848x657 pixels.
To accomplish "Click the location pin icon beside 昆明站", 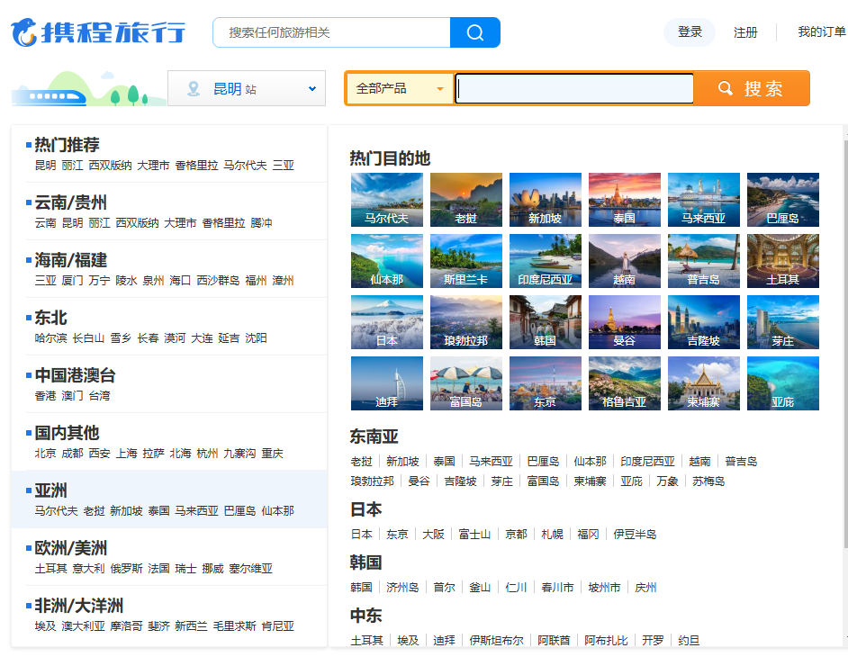I will pos(192,88).
